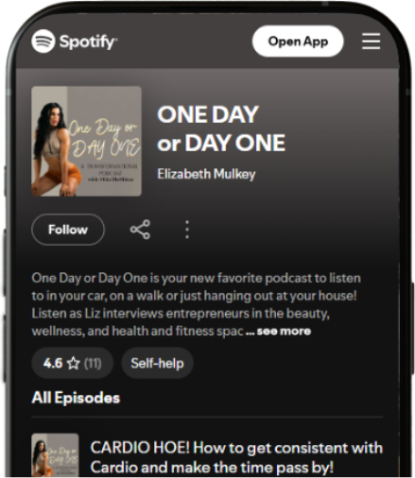Click the Spotify logo icon
Screen dimensions: 415x478
pos(43,42)
